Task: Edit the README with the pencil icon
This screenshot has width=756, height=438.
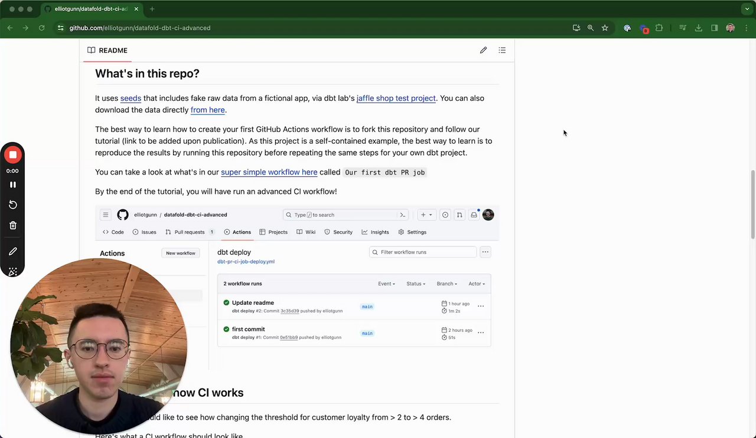Action: coord(483,50)
